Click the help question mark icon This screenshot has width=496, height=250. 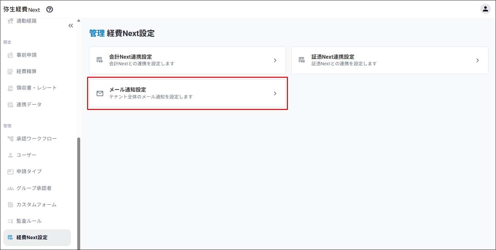click(50, 10)
